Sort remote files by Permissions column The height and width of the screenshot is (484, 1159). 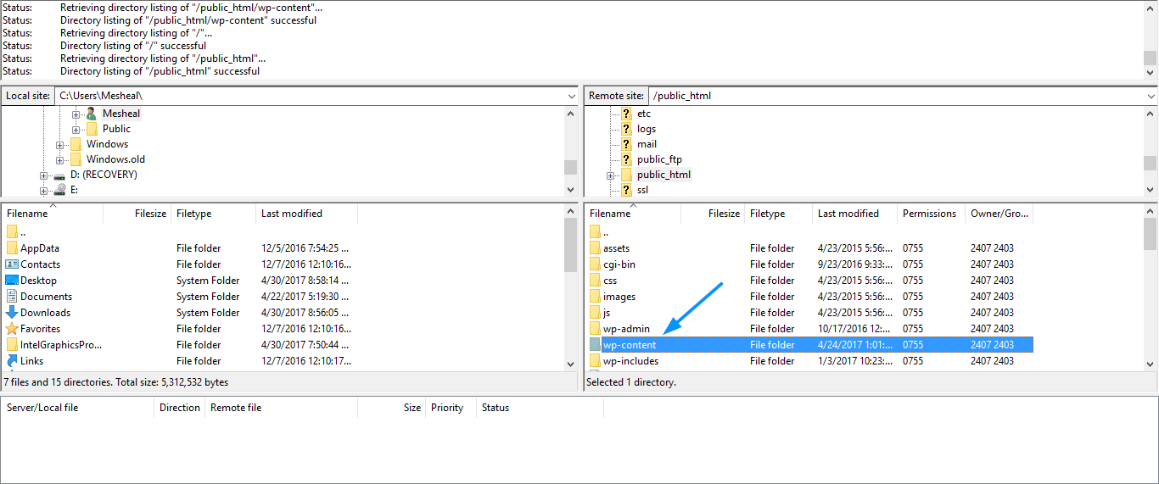[x=929, y=214]
